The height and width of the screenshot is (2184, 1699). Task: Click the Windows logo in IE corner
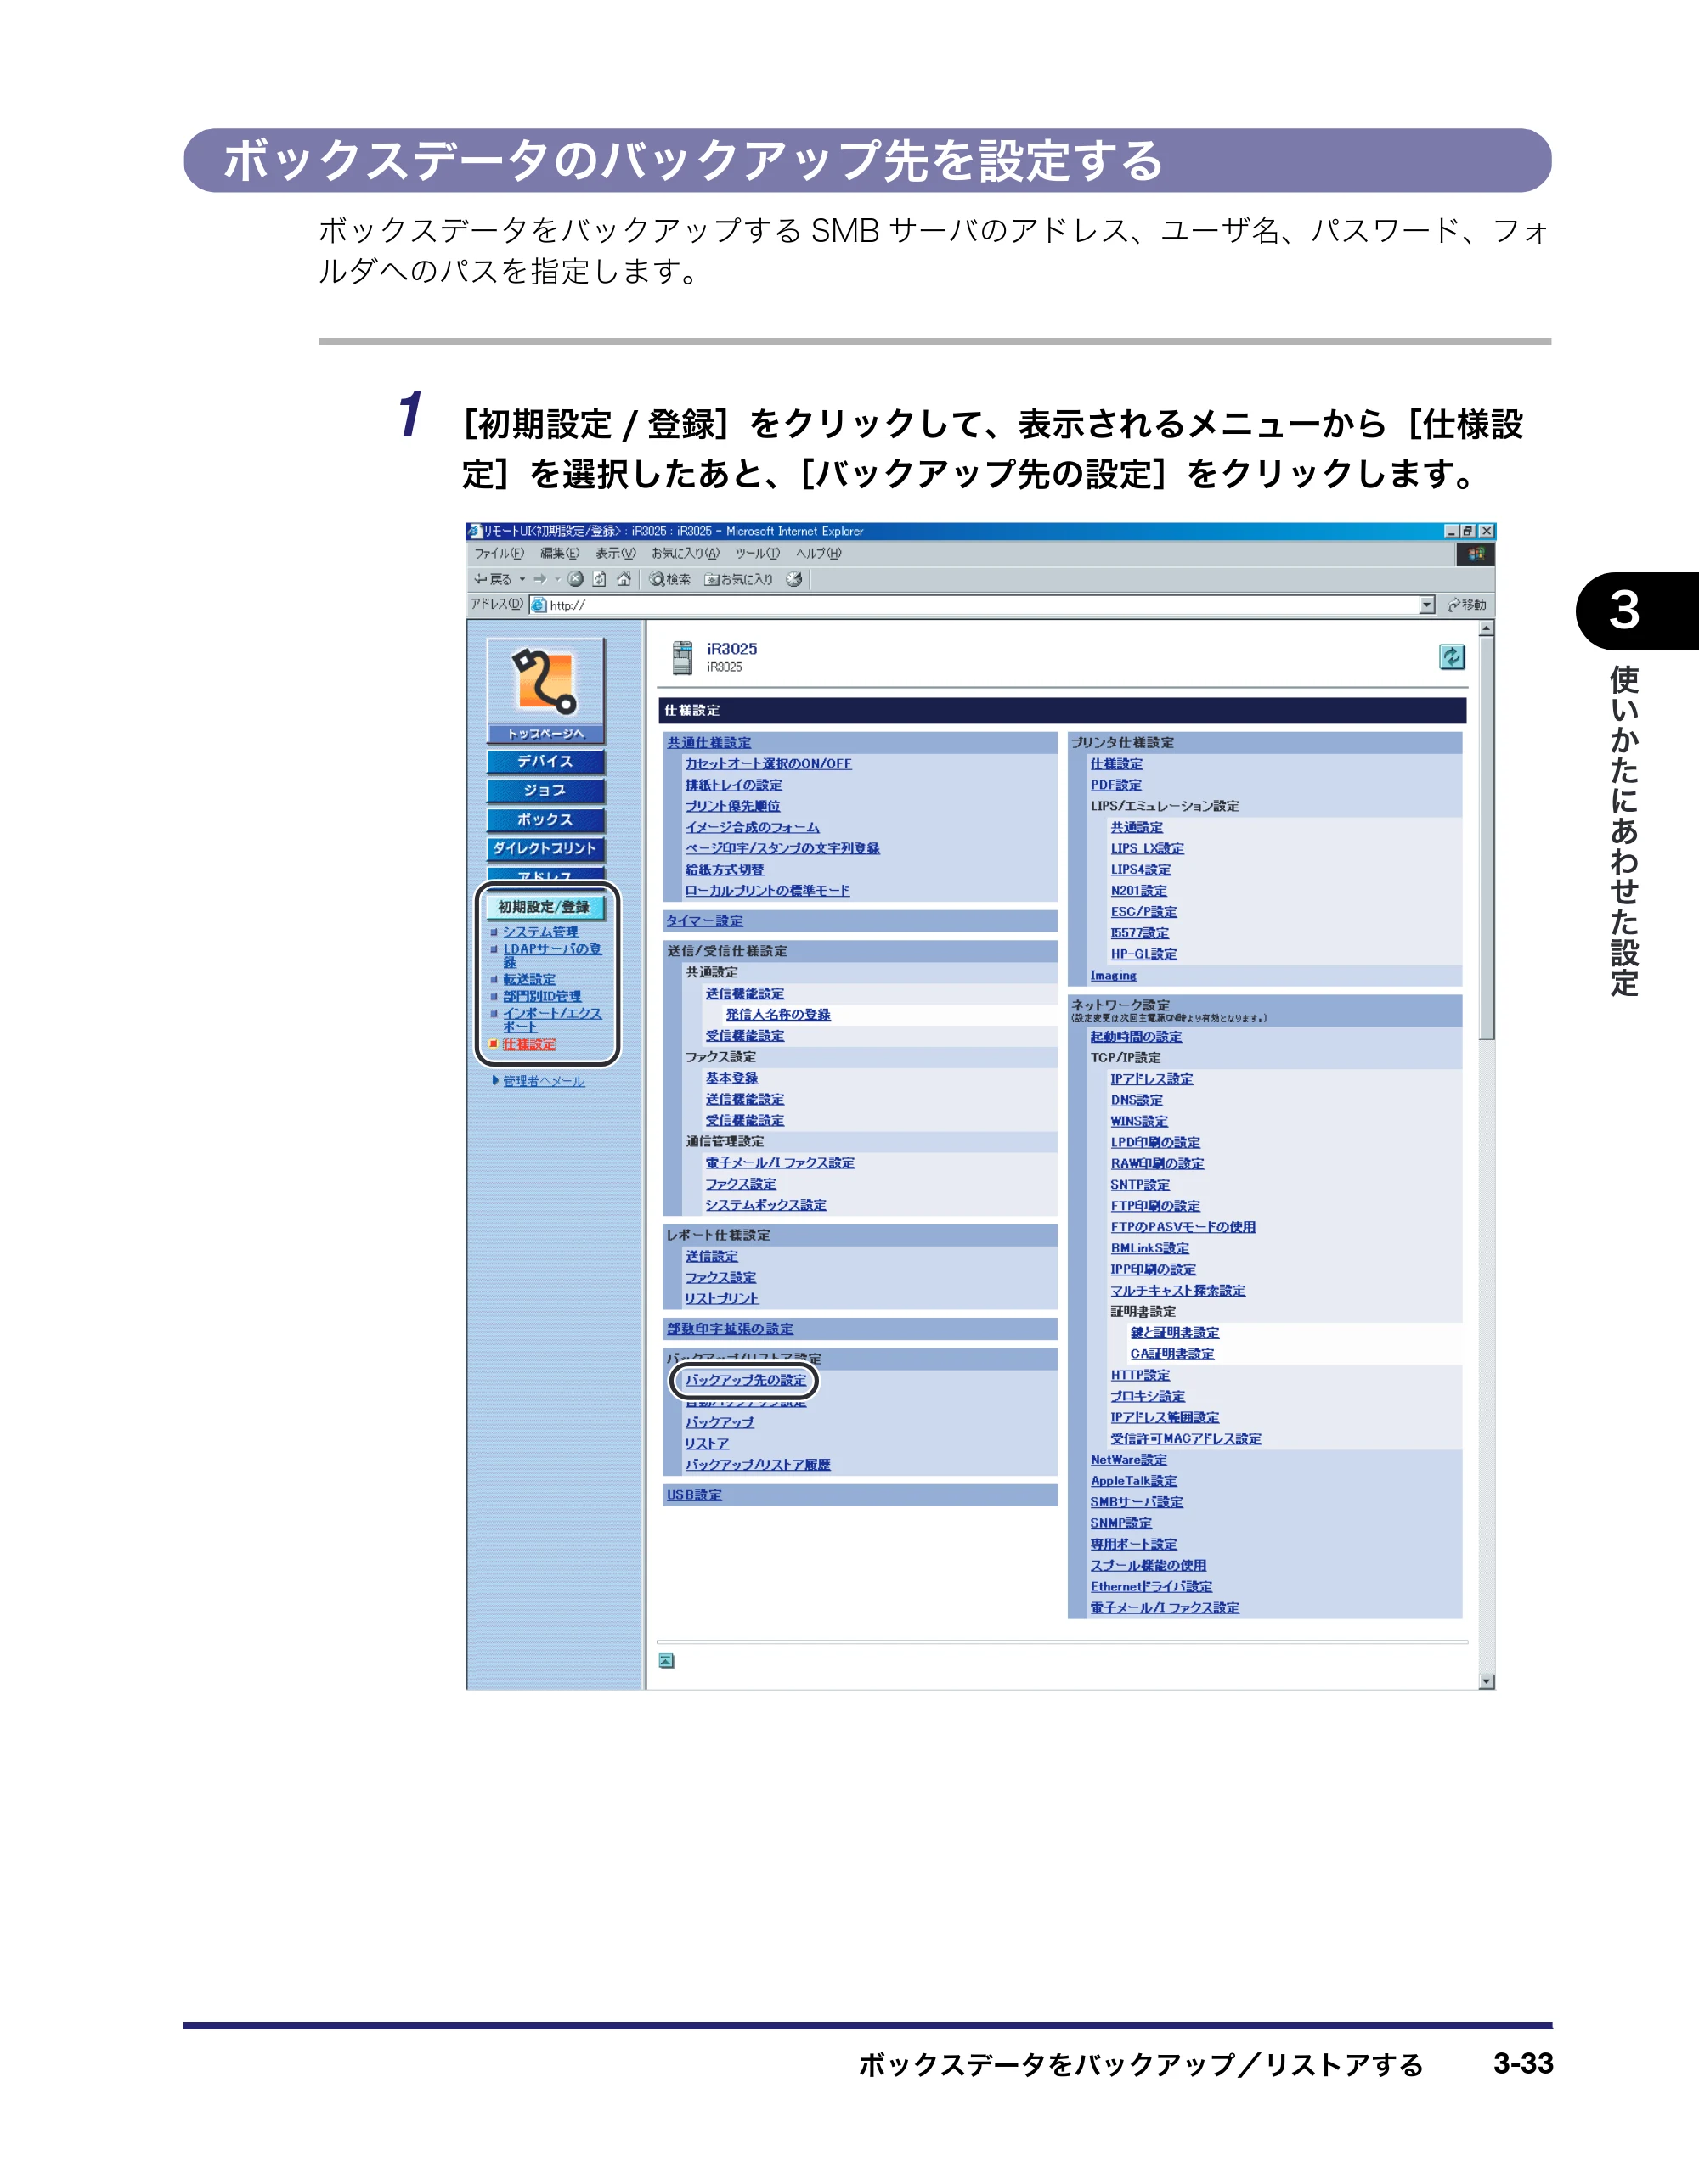[1476, 554]
